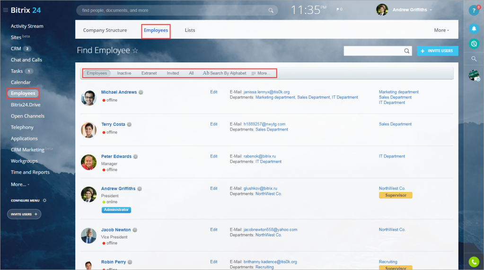The height and width of the screenshot is (270, 484).
Task: Click gear icon next to Robin Perry
Action: (130, 262)
